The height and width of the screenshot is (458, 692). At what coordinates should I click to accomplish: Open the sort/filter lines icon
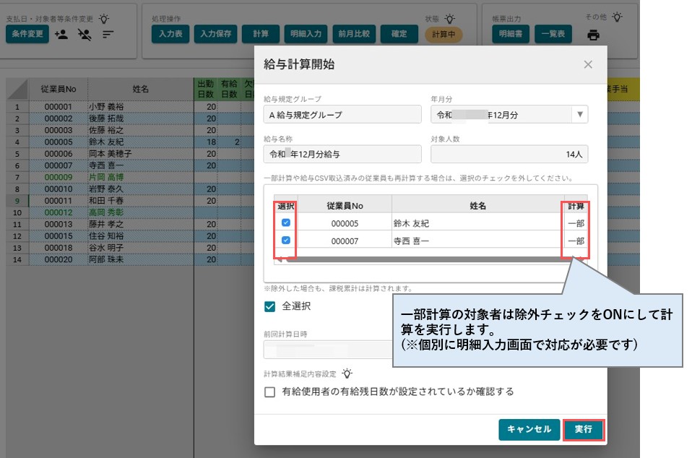108,35
